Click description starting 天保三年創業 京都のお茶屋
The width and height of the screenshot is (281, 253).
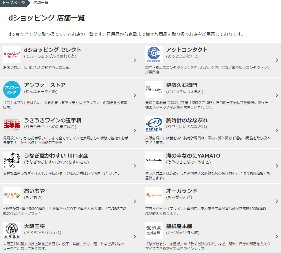(x=206, y=105)
